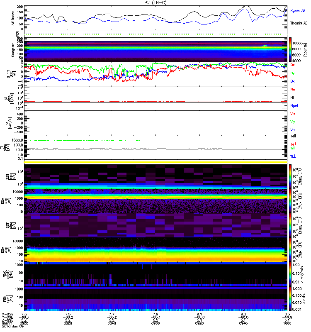Click the 0940 time tick label

[x=243, y=324]
